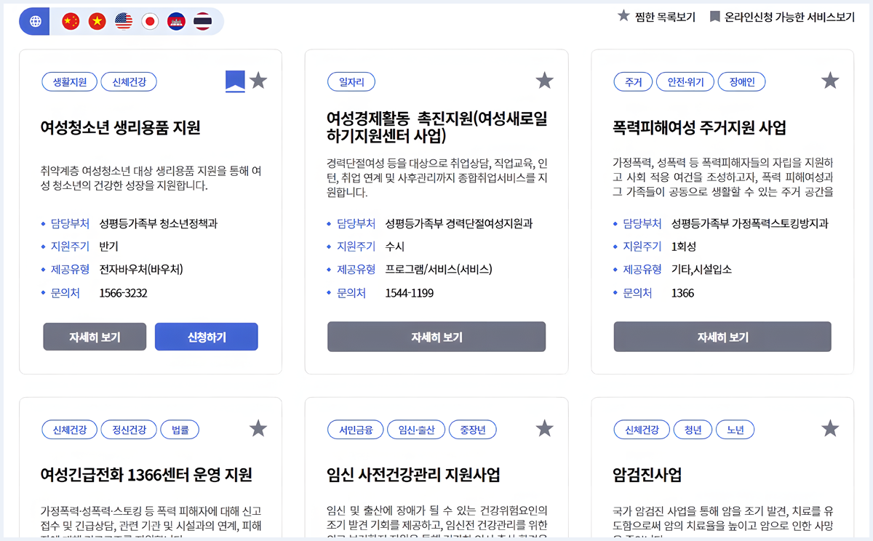873x541 pixels.
Task: Toggle favorite star on 폭력피해여성 주거지원 사업 card
Action: 830,81
